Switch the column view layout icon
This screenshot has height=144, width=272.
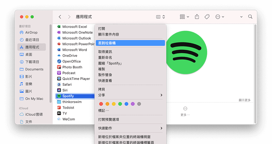pos(158,17)
